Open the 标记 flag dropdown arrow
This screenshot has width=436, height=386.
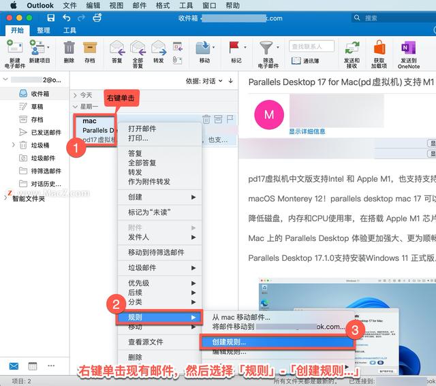coord(245,47)
